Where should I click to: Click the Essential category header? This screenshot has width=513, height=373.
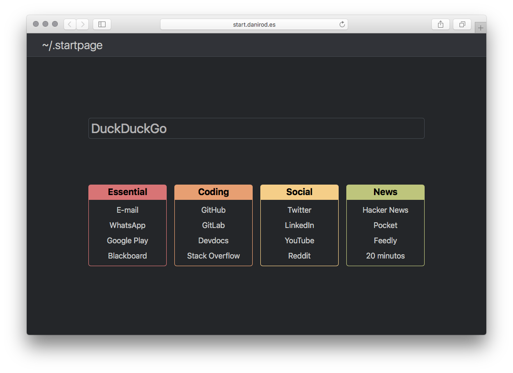[x=128, y=192]
